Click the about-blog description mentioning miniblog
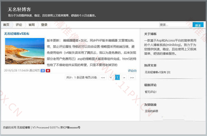The image size is (207, 136). tap(170, 47)
